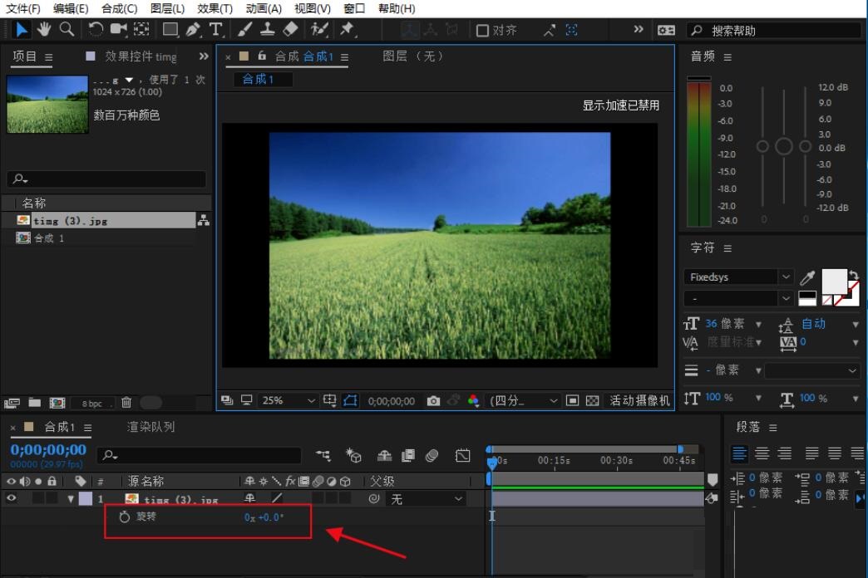
Task: Select the Clone Stamp tool
Action: [x=267, y=30]
